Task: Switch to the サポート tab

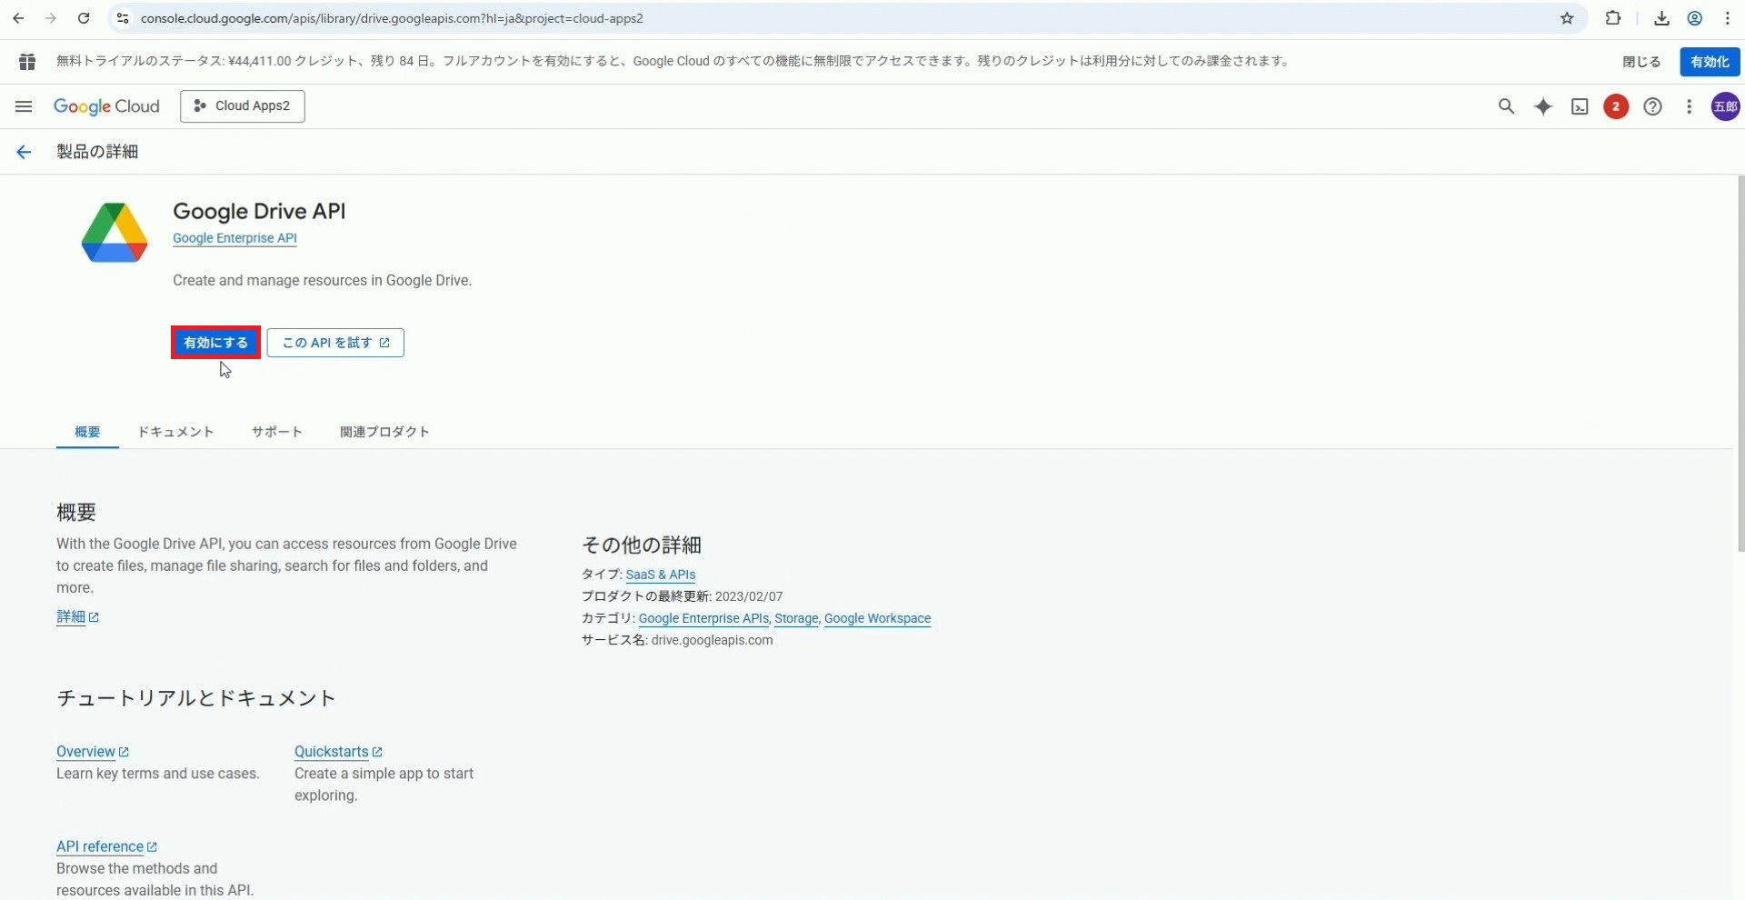Action: click(x=276, y=432)
